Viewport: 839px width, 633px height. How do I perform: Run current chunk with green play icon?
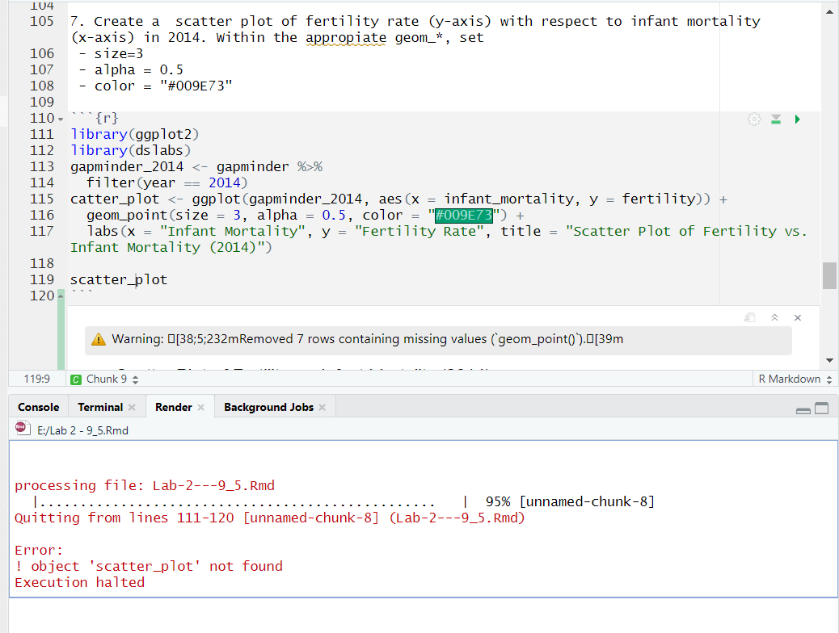click(x=797, y=119)
